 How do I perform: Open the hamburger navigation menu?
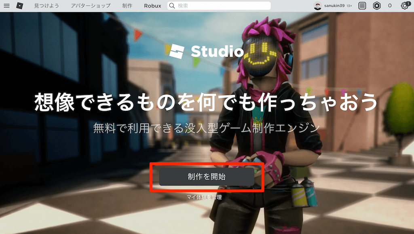tap(6, 6)
